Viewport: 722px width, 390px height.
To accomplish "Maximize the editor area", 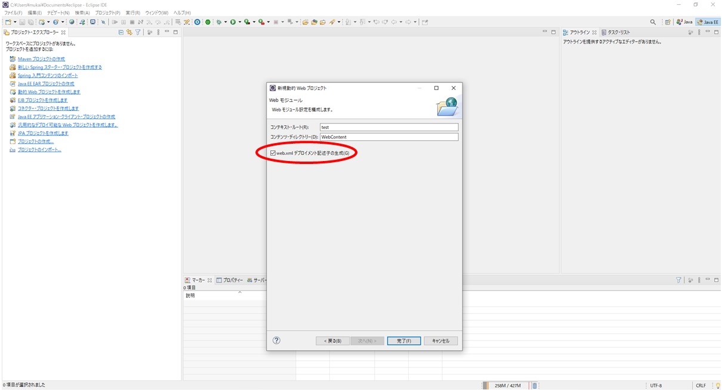I will (x=553, y=32).
